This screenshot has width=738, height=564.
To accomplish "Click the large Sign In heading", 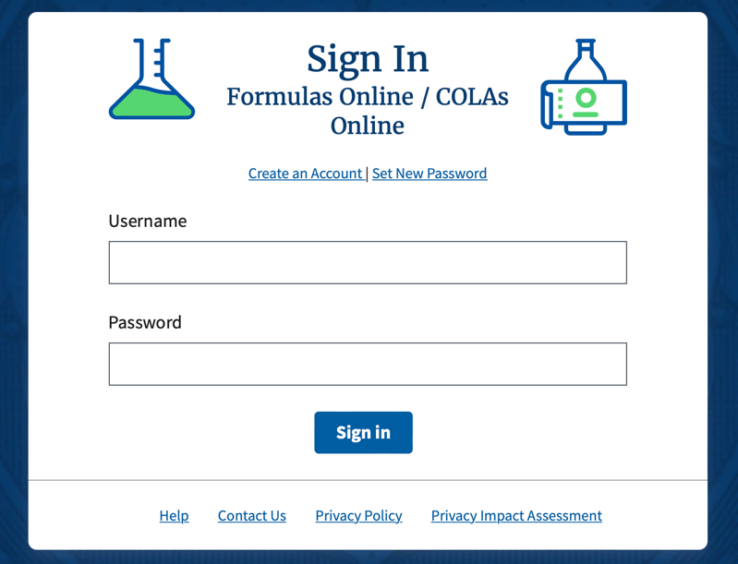I will [368, 59].
